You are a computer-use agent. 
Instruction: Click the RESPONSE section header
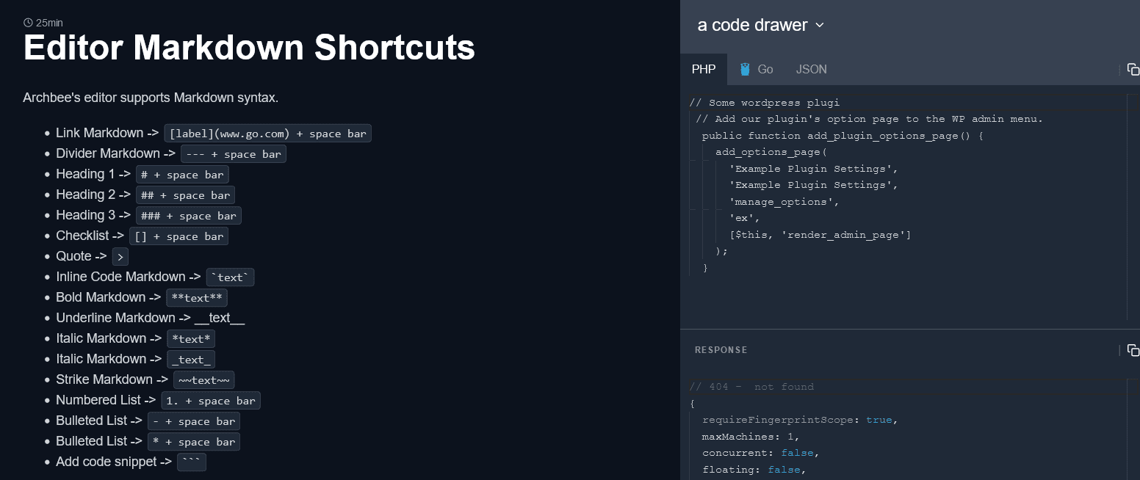pyautogui.click(x=721, y=350)
